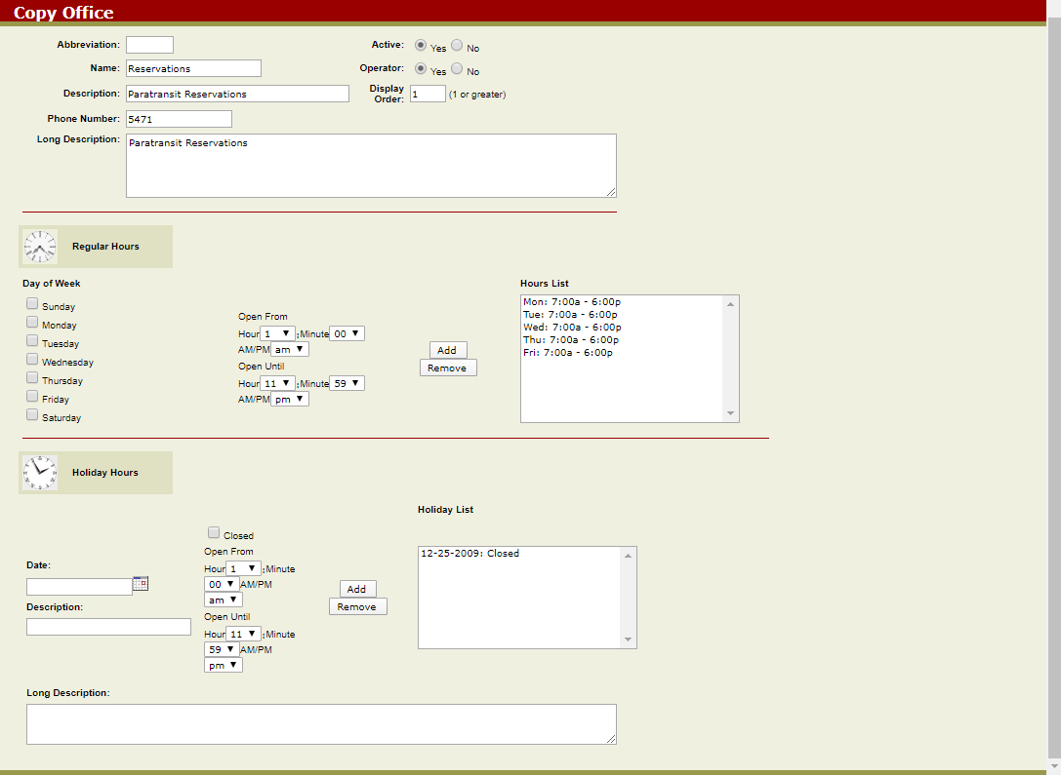
Task: Click the Holiday Hours clock icon
Action: click(40, 472)
